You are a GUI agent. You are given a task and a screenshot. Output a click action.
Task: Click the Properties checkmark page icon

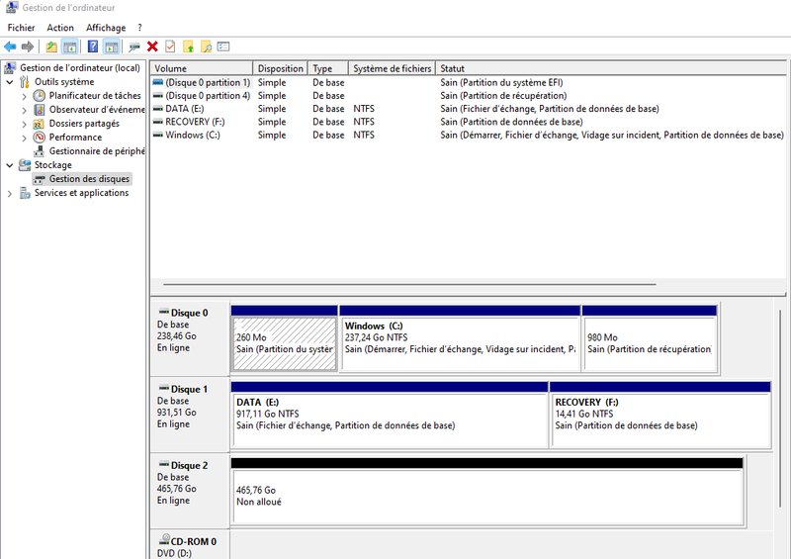170,47
